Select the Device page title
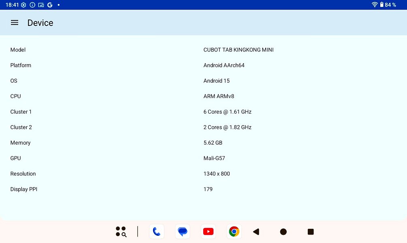Screen dimensions: 407x243 tap(40, 23)
